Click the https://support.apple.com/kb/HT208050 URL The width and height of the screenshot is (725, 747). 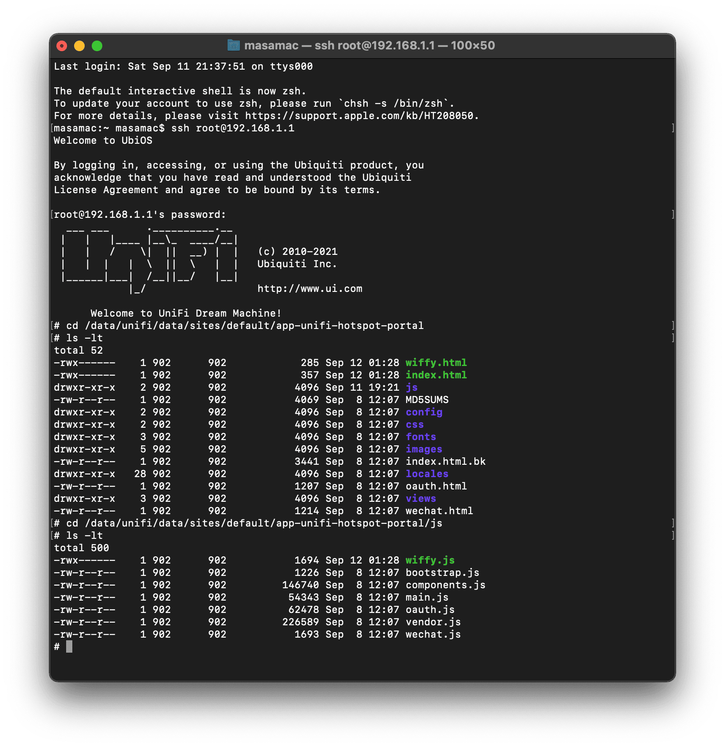359,116
